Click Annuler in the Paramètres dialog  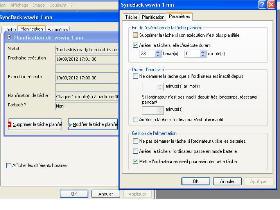pos(227,181)
